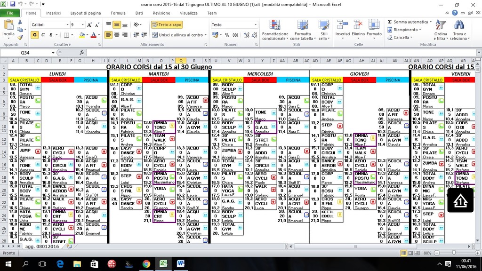Expand the Testo number format dropdown
The width and height of the screenshot is (482, 271).
[256, 24]
